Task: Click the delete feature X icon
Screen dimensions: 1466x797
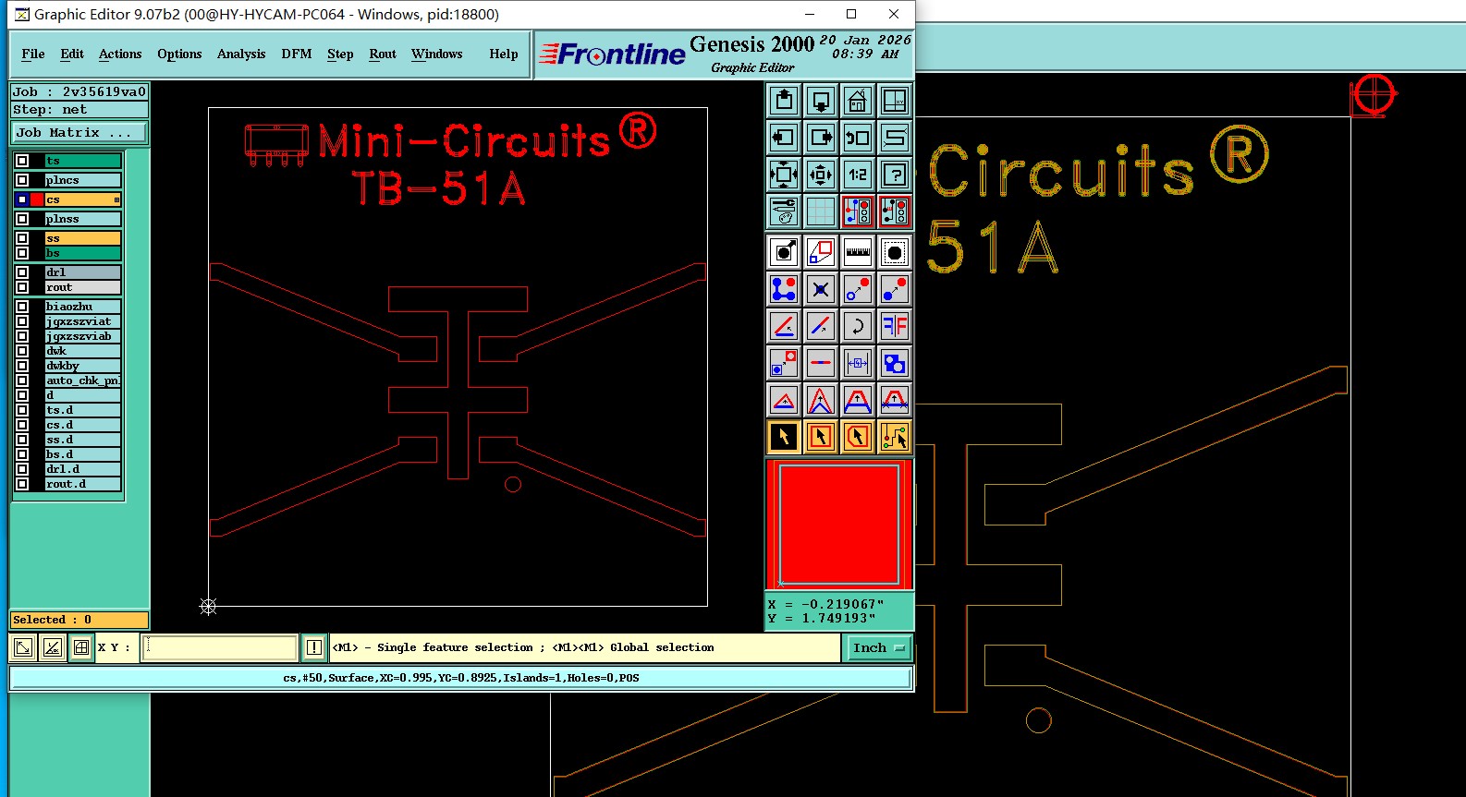Action: pyautogui.click(x=821, y=289)
